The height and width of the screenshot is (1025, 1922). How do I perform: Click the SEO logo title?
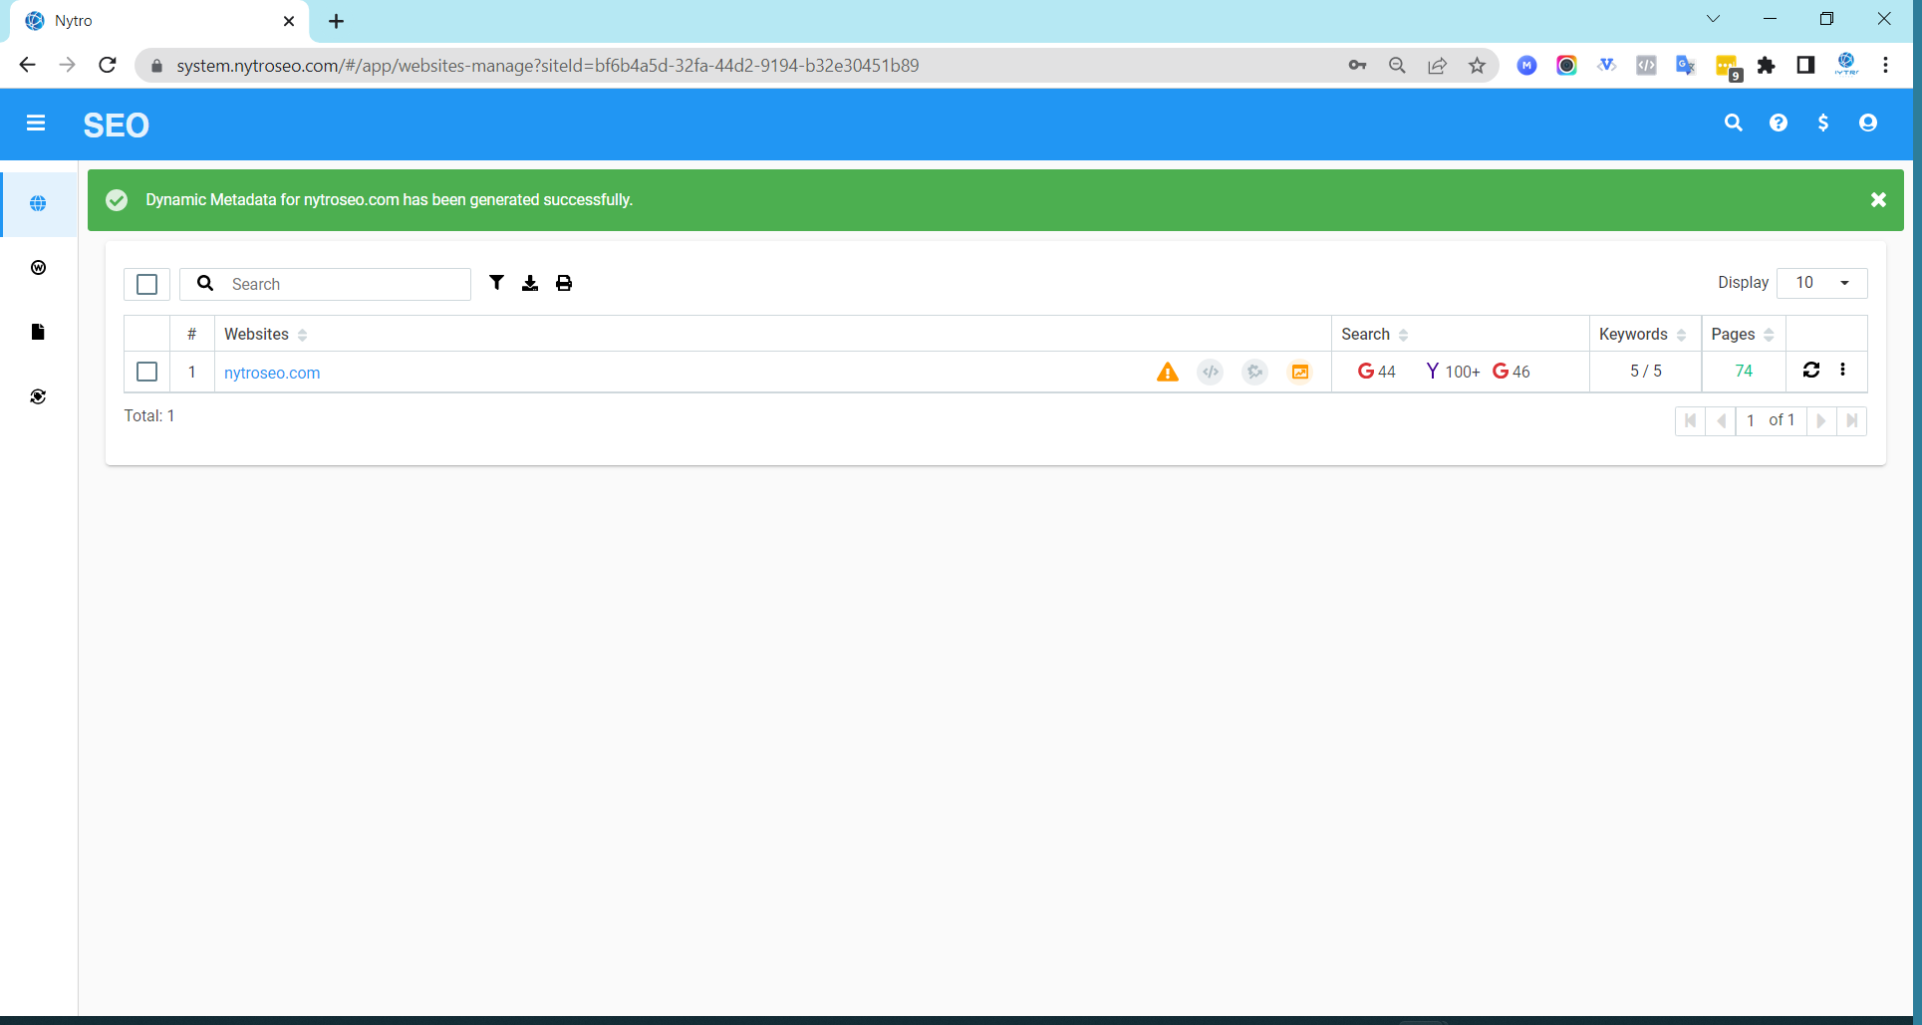(x=116, y=125)
